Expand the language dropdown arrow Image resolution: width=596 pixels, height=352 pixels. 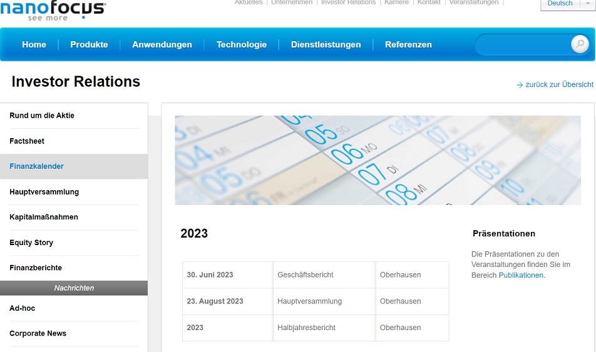[x=588, y=3]
